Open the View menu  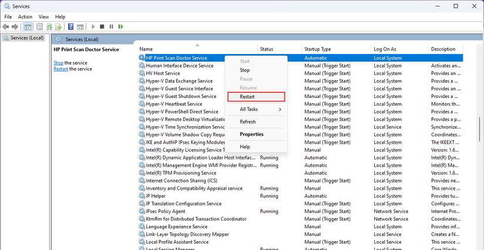point(44,17)
